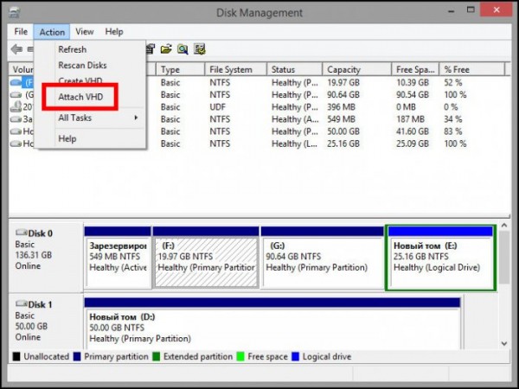The width and height of the screenshot is (519, 389).
Task: Select the (D:) 50.00 GB partition block
Action: pos(272,323)
